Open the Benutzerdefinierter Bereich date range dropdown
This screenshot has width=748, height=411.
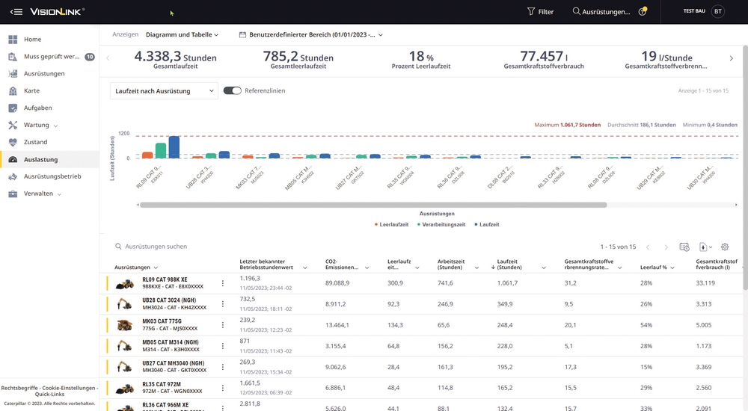[x=311, y=34]
